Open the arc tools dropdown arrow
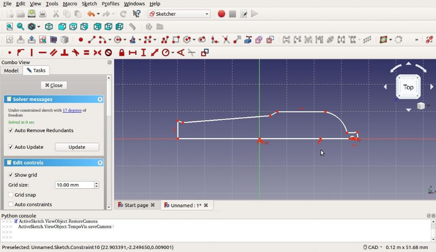The image size is (436, 252). [x=110, y=40]
